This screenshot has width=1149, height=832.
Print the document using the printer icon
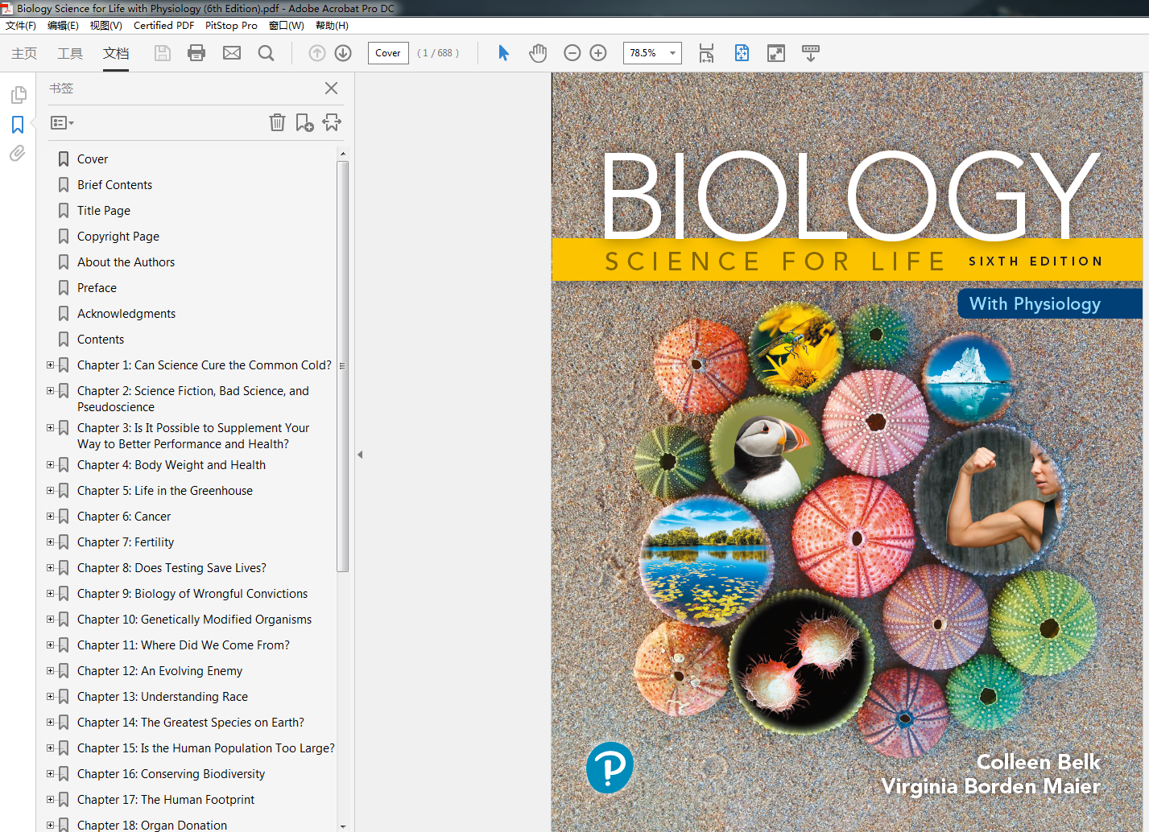pos(196,53)
